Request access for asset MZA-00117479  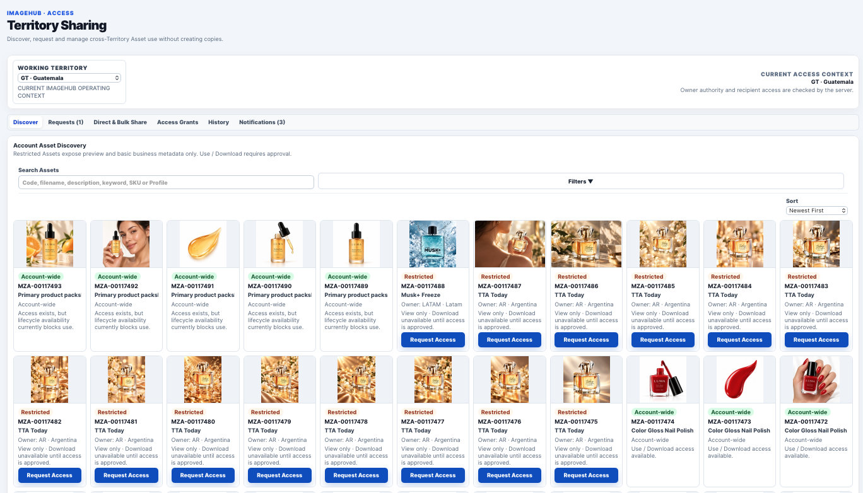click(x=279, y=475)
